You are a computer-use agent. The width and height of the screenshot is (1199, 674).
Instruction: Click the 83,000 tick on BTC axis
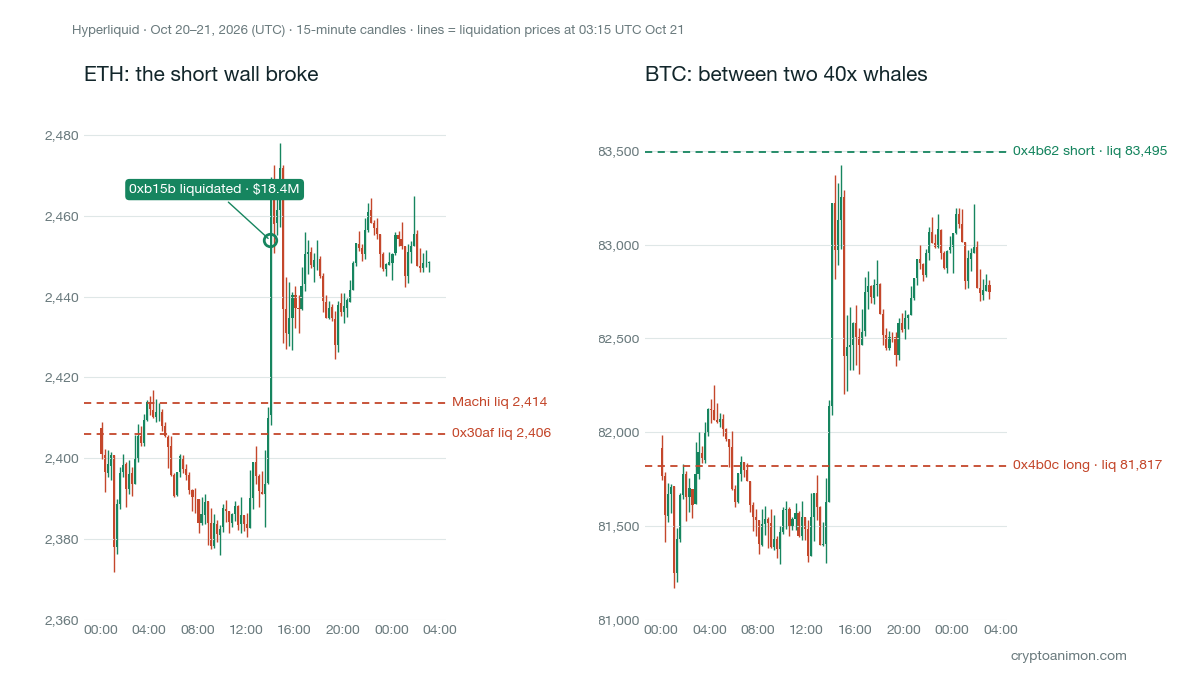click(x=618, y=246)
